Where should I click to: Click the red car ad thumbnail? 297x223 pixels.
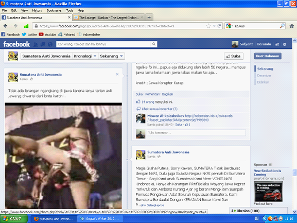[269, 192]
